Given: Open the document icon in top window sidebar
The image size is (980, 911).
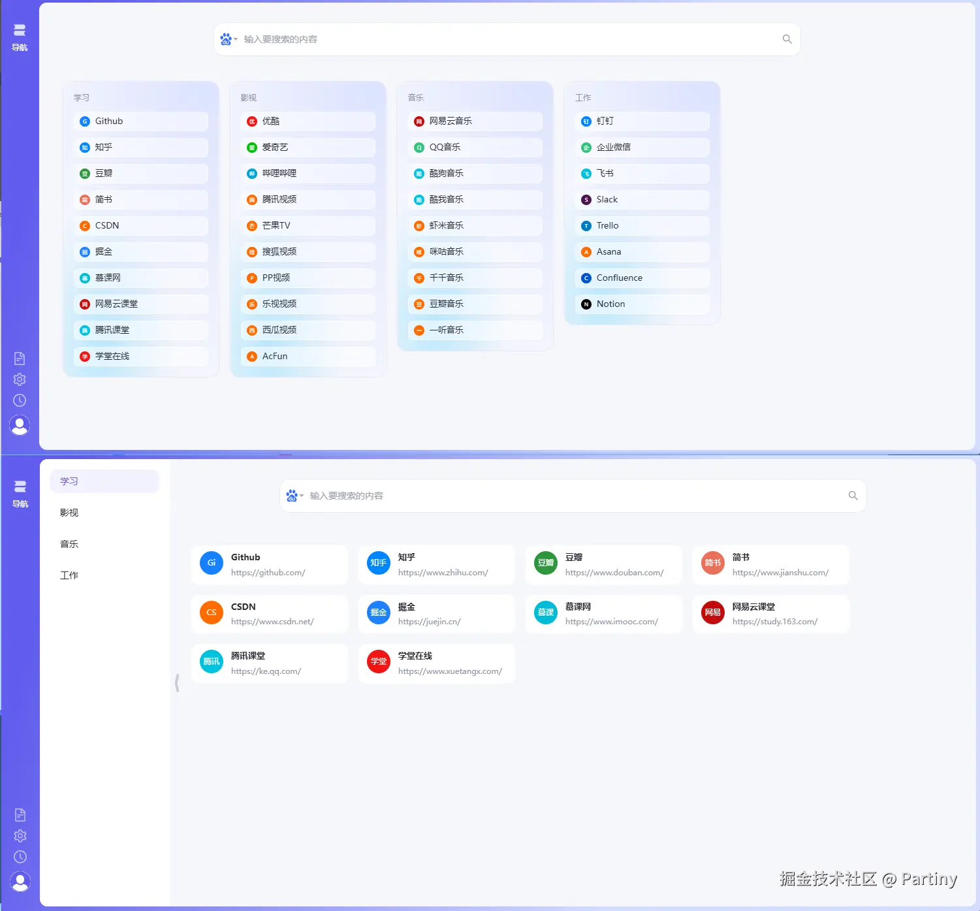Looking at the screenshot, I should (x=20, y=359).
